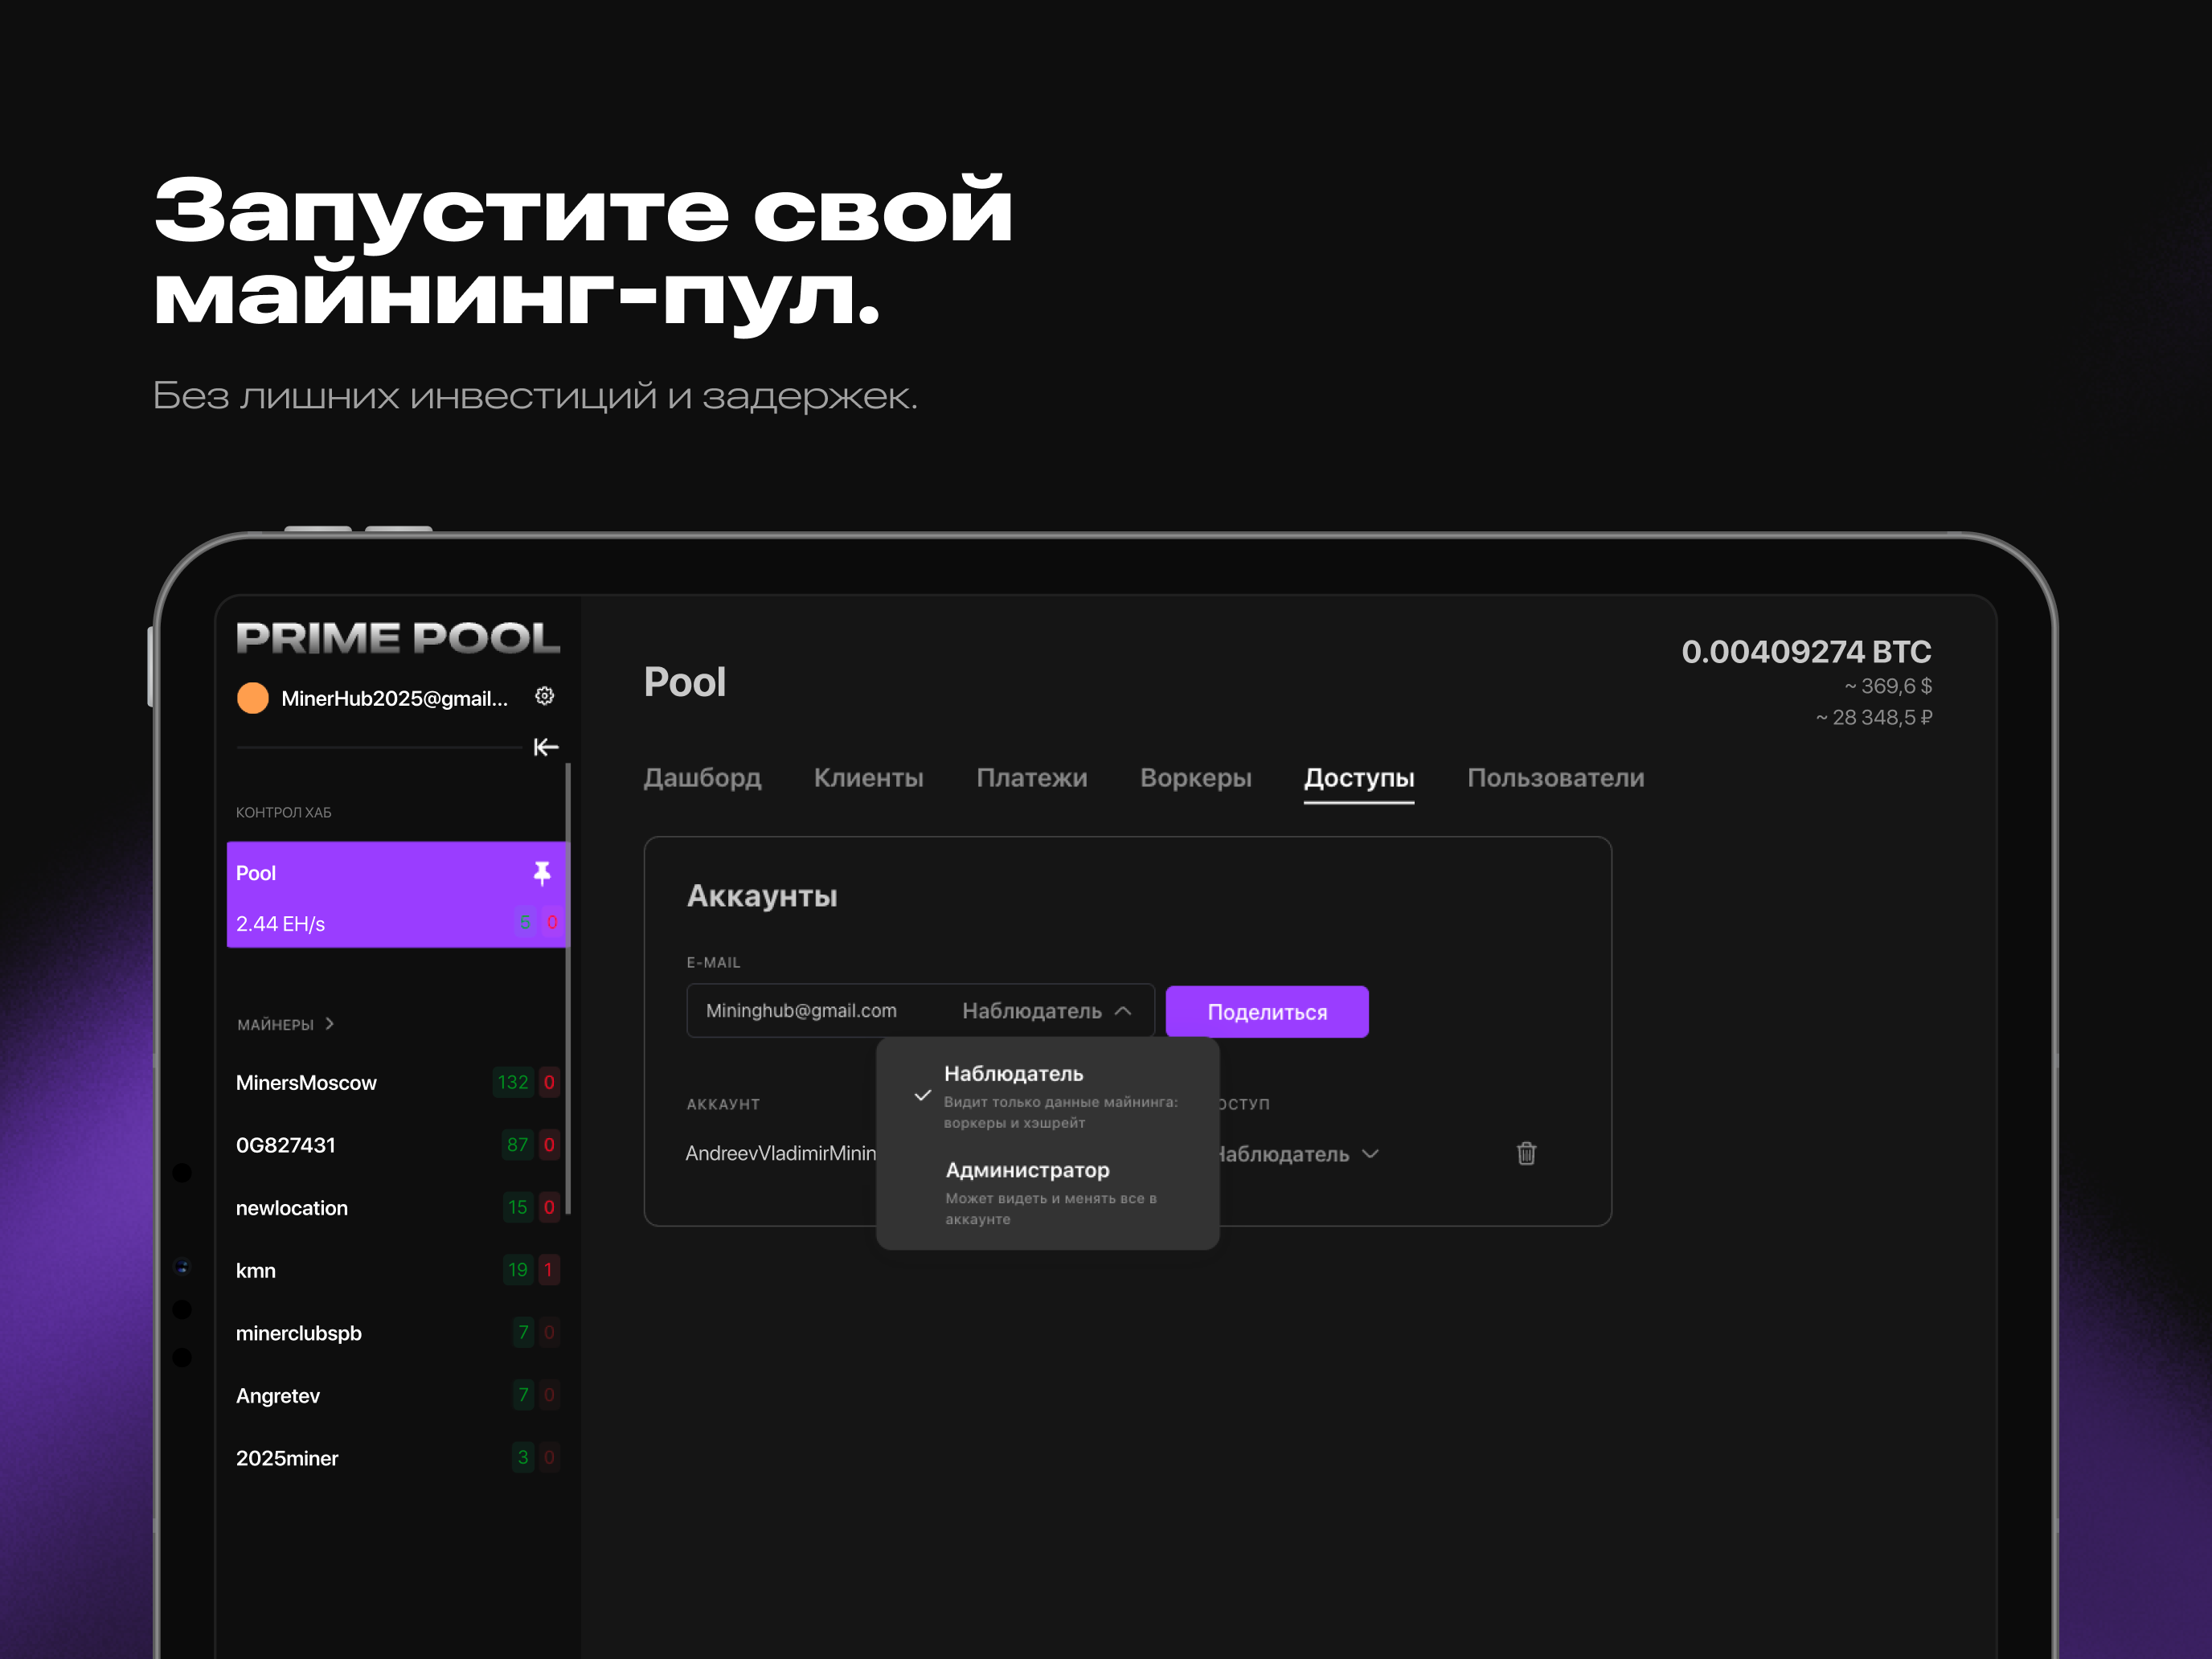Click the ~ 28 348,5 ₽ value
The width and height of the screenshot is (2212, 1659).
(x=1874, y=717)
